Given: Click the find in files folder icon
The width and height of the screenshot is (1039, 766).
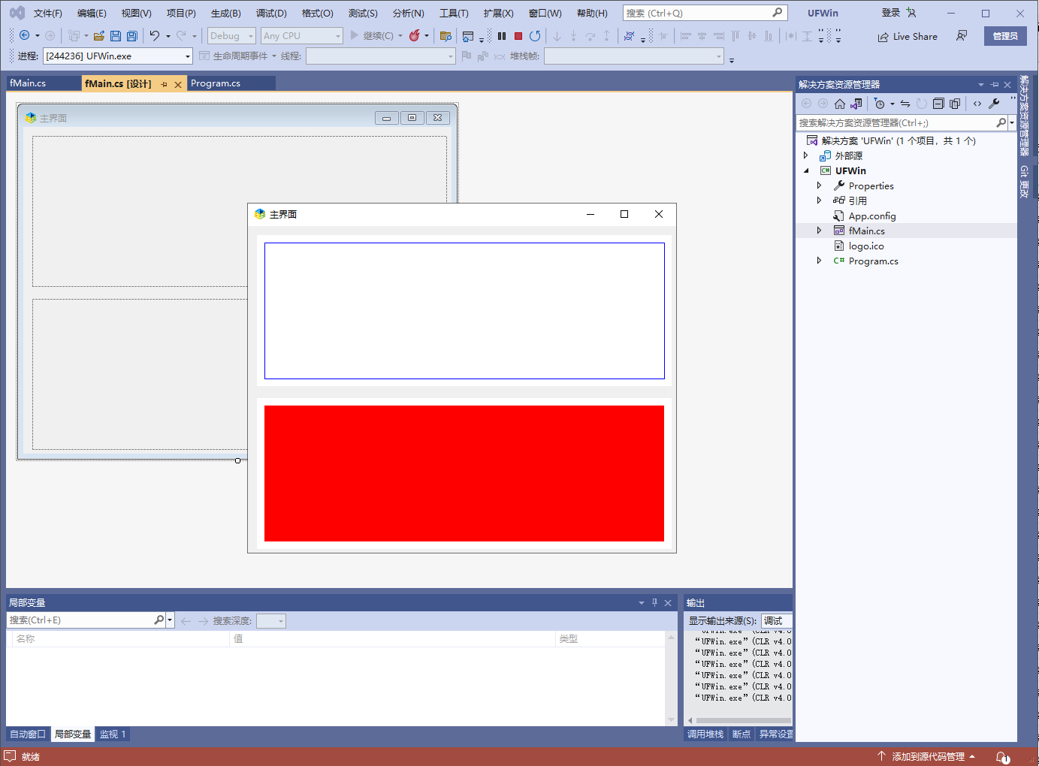Looking at the screenshot, I should tap(446, 35).
